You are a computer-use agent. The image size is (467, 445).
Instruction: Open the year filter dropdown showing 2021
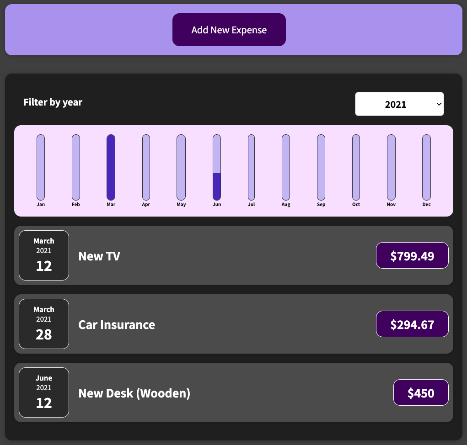[399, 104]
